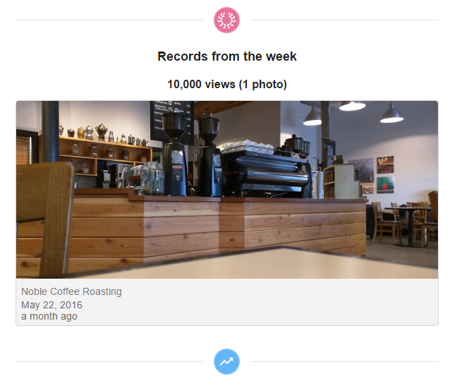
Task: Click the hanging pendant lamps in the photo
Action: [x=353, y=113]
